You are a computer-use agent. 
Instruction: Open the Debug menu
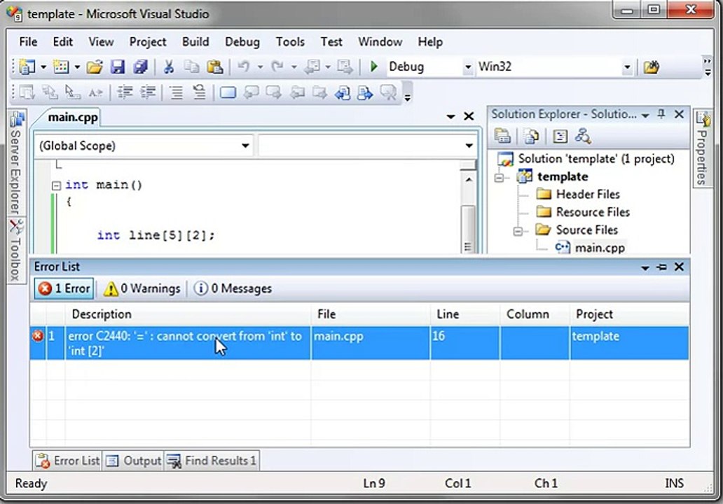tap(242, 42)
